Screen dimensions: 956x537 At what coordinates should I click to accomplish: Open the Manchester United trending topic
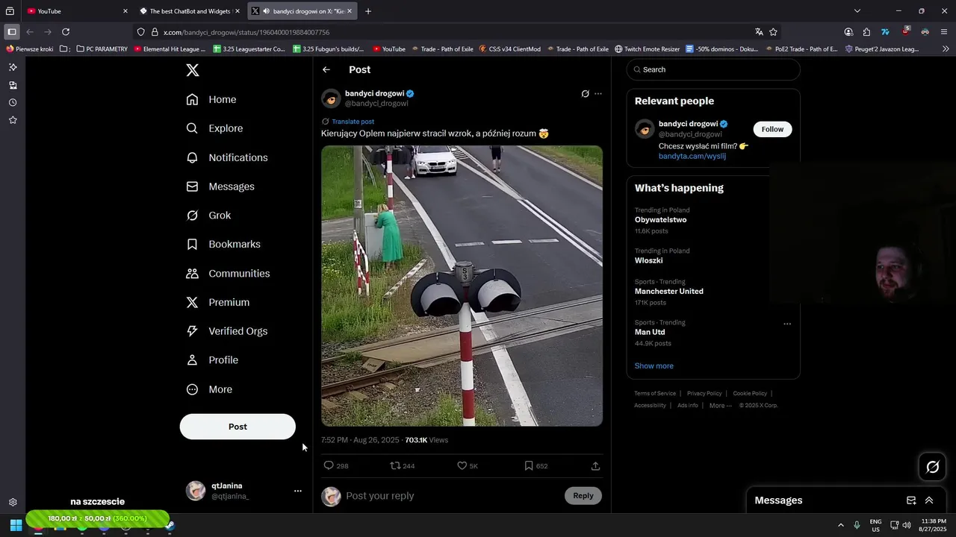[669, 292]
